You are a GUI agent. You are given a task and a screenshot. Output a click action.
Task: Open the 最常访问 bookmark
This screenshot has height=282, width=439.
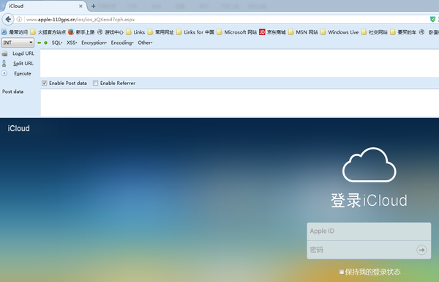point(15,32)
